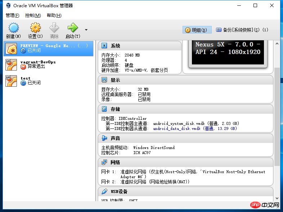283x212 pixels.
Task: Click android_system_disk.vmdk storage entry
Action: click(x=196, y=123)
